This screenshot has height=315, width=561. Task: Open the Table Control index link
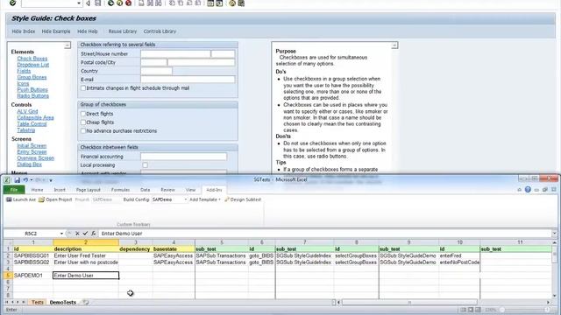pyautogui.click(x=32, y=124)
